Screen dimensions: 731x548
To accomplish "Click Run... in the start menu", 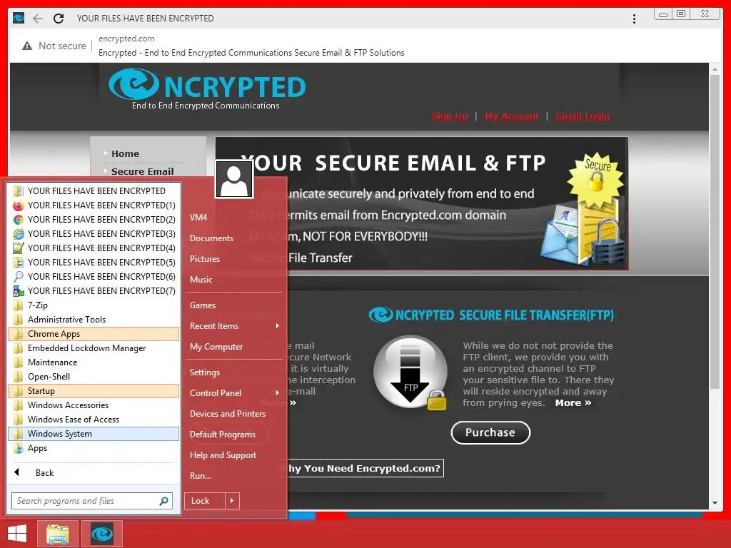I will (x=201, y=476).
